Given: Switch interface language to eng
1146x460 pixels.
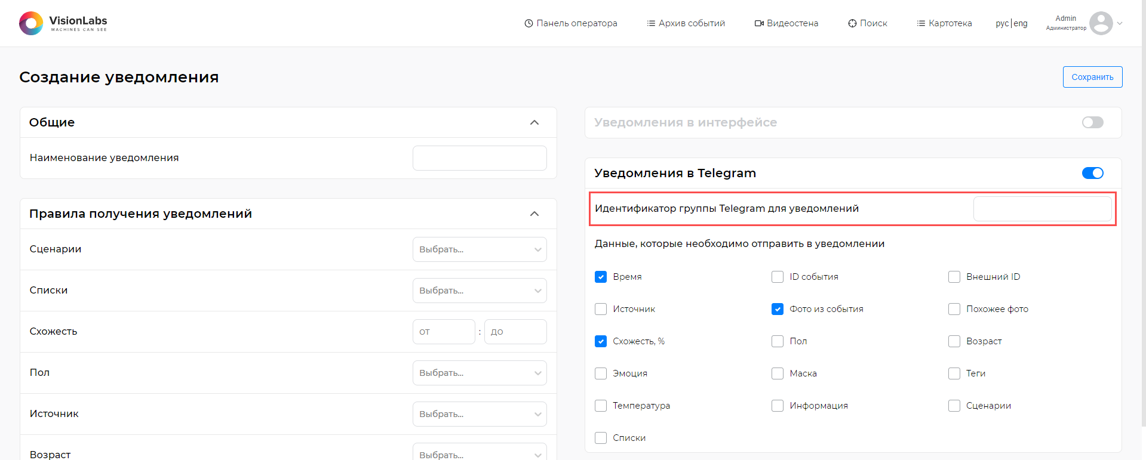Looking at the screenshot, I should pos(1021,23).
